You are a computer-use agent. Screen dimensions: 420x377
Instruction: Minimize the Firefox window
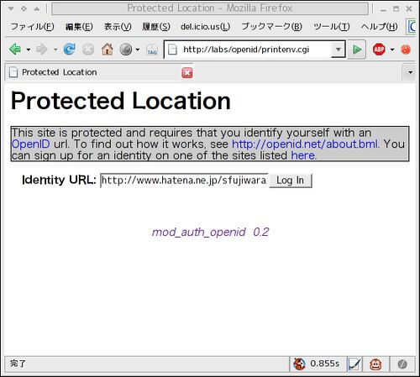[383, 9]
